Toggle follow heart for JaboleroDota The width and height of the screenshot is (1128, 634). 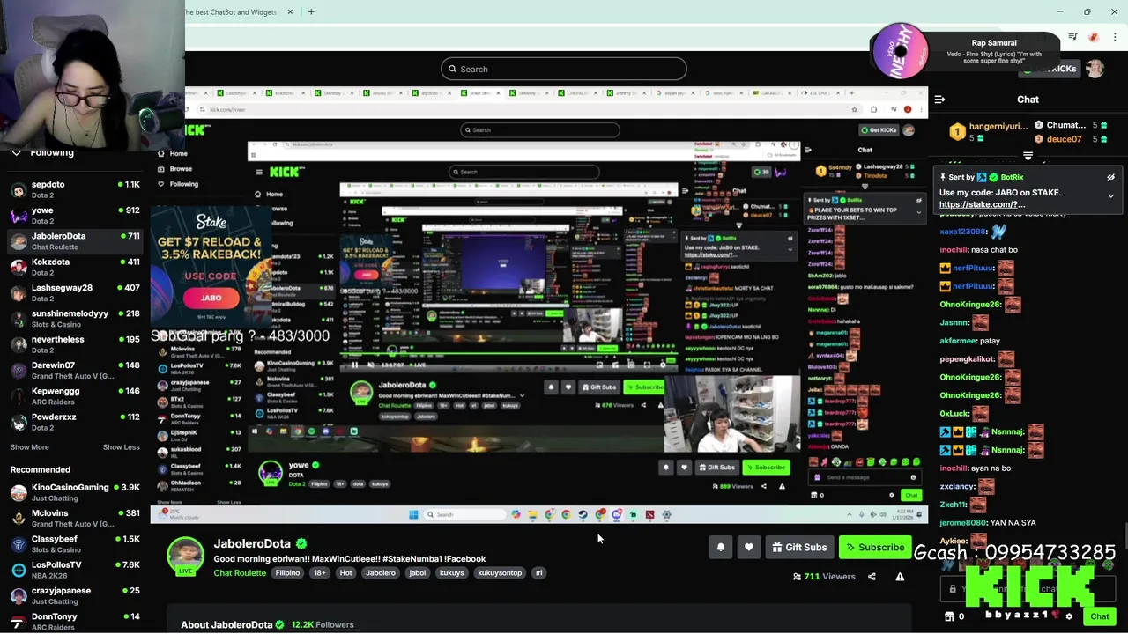tap(748, 548)
